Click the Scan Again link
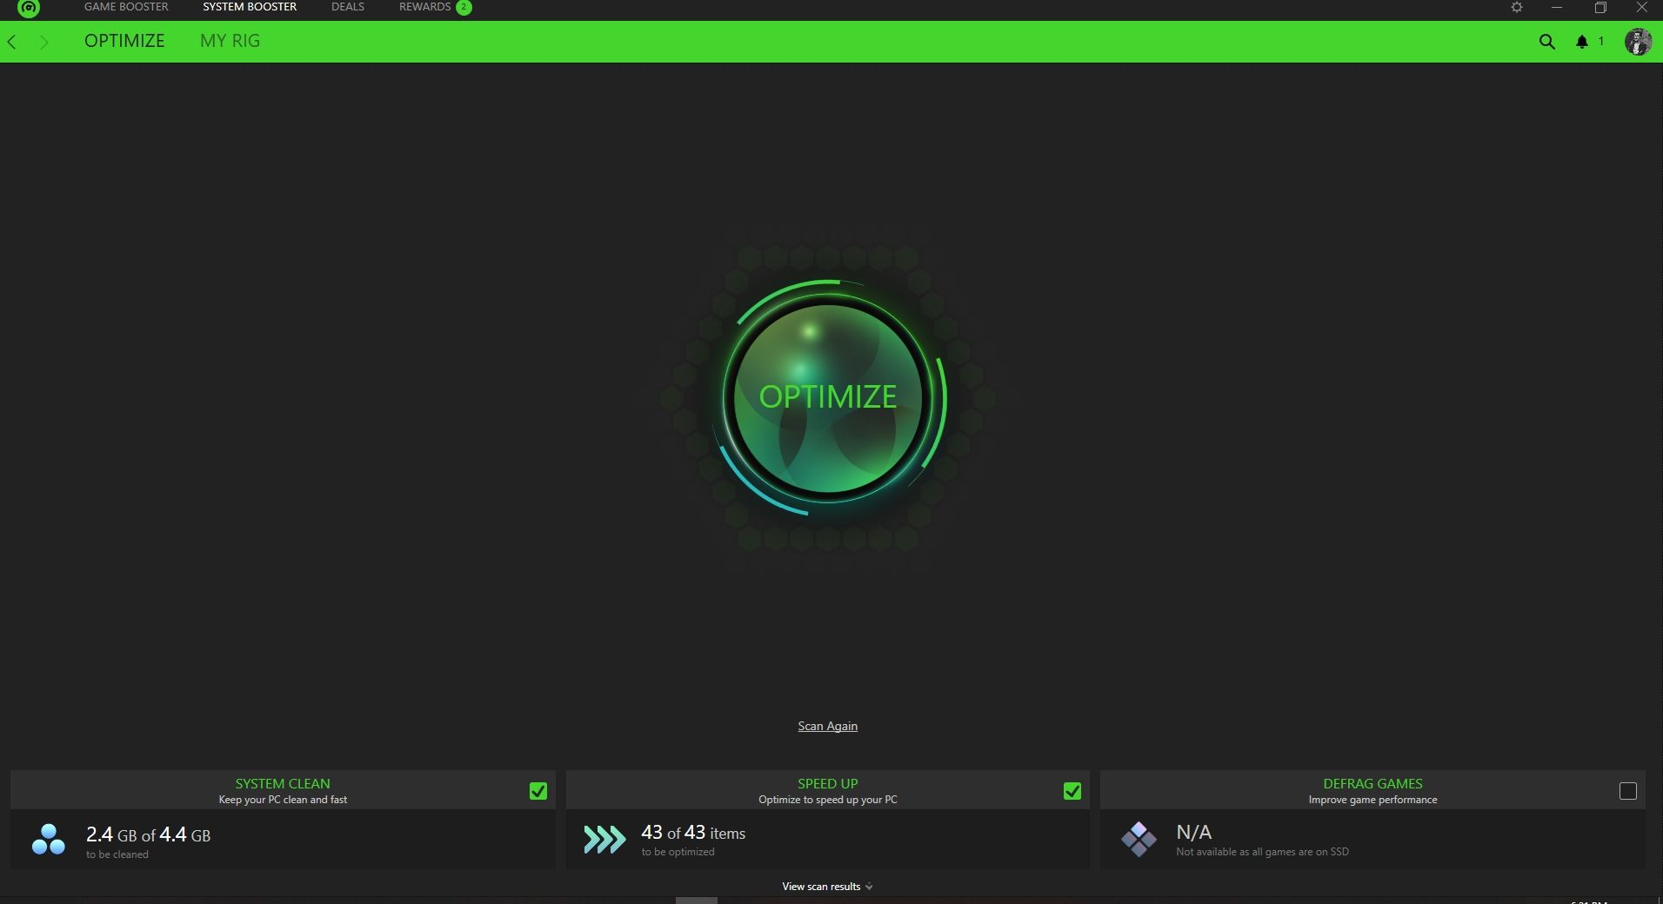 (827, 726)
